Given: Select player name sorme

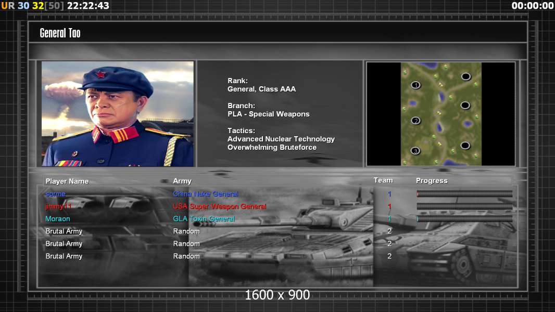Looking at the screenshot, I should pyautogui.click(x=56, y=194).
